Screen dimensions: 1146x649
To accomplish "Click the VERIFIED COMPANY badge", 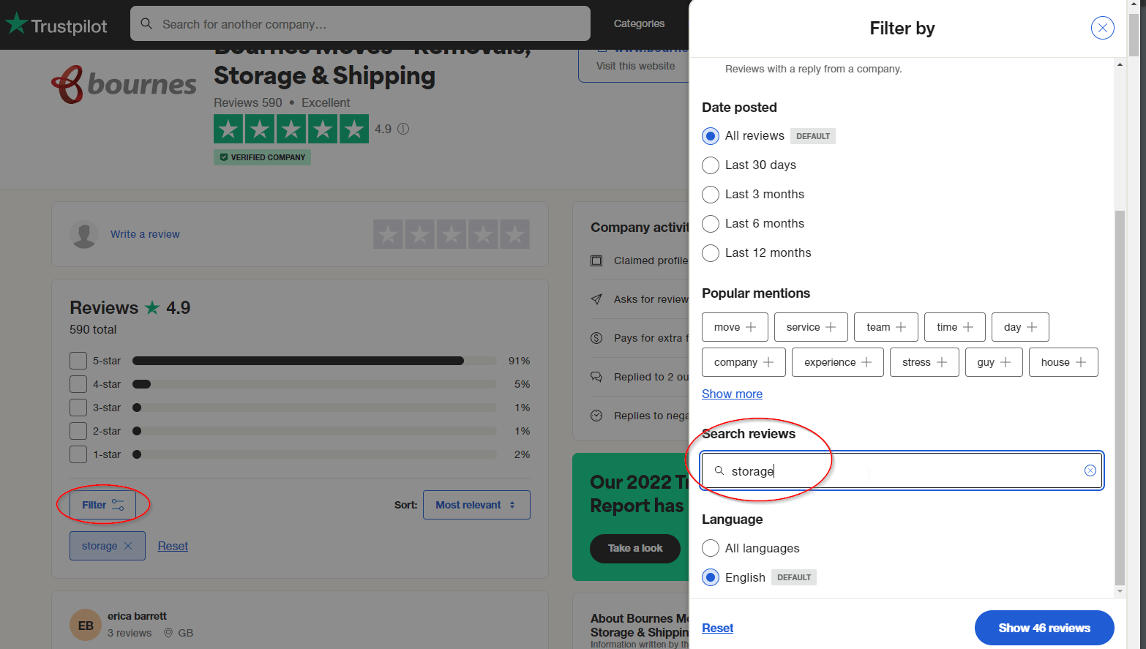I will coord(262,157).
